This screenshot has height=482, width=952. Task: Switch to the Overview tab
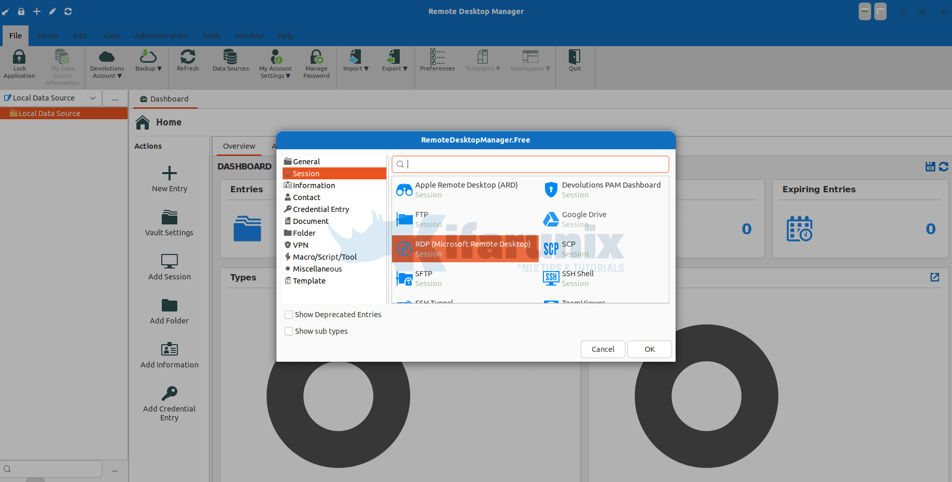(238, 146)
